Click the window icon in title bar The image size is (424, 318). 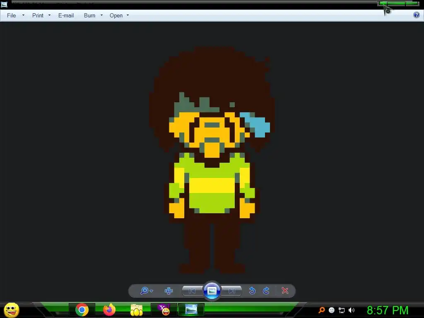4,4
